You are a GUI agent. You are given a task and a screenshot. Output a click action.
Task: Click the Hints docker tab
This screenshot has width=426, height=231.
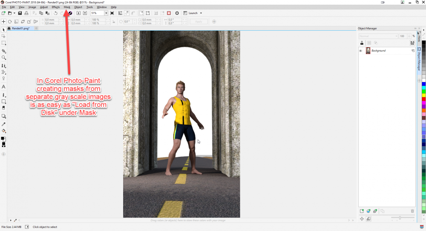[419, 38]
